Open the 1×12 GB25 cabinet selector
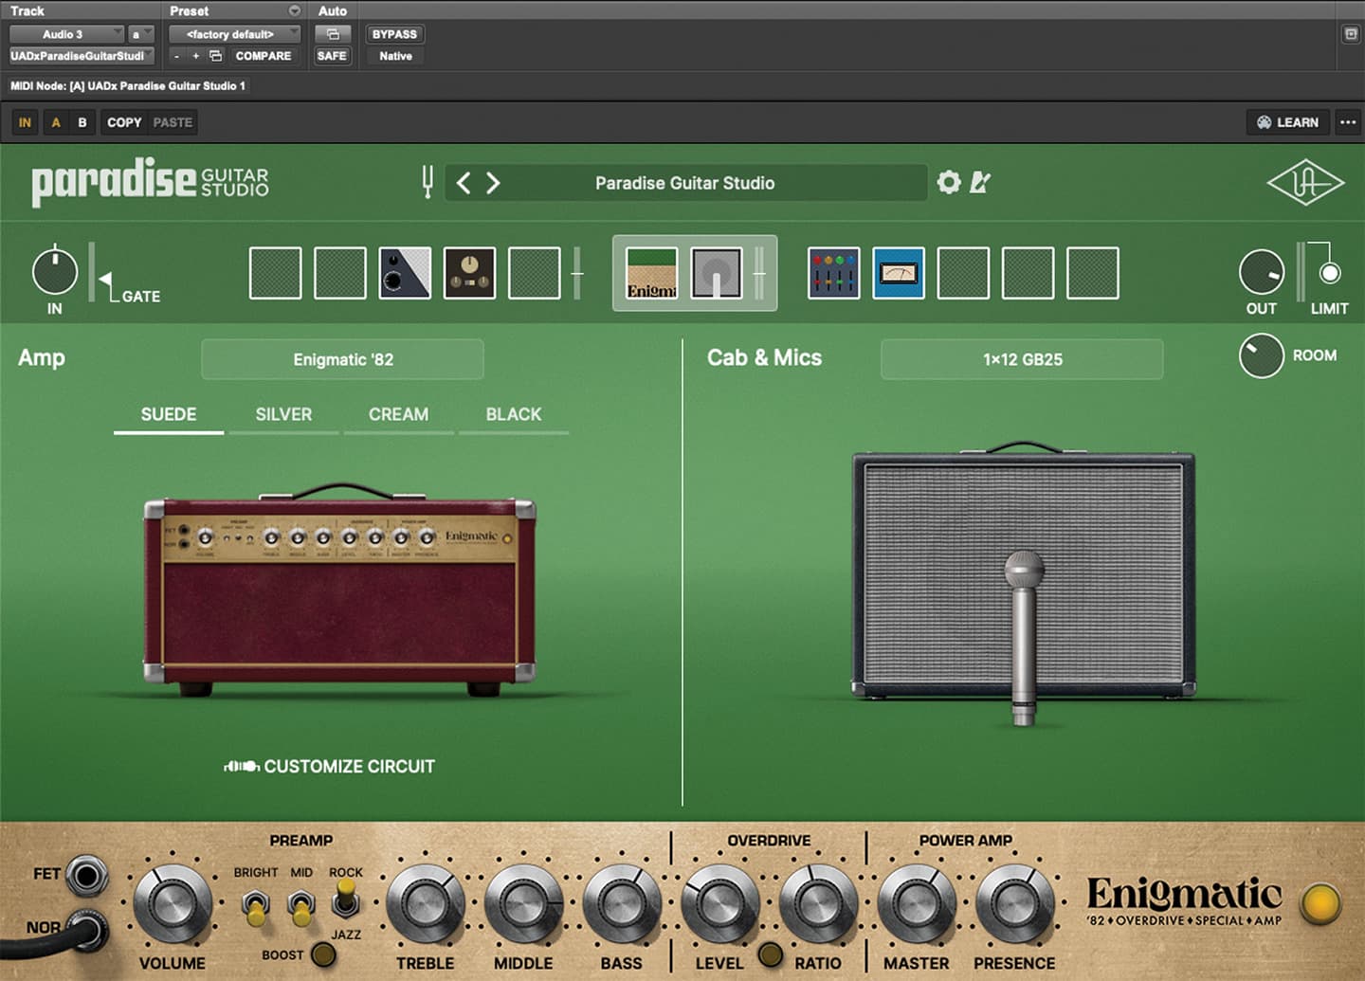 pos(1022,359)
